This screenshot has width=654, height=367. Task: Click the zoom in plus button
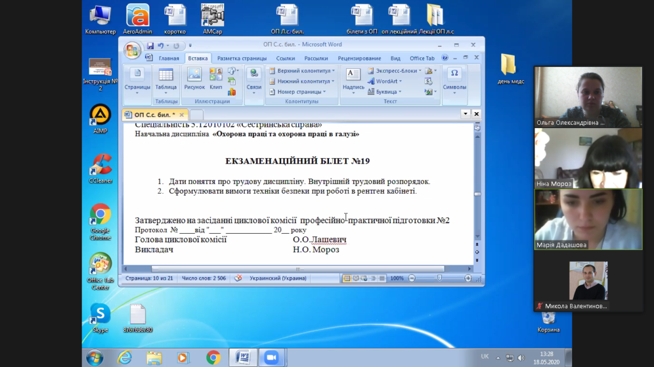[x=468, y=278]
